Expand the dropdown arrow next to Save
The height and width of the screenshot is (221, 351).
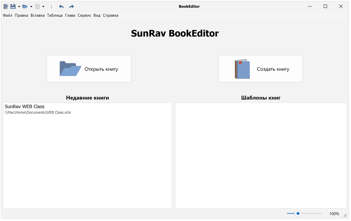(19, 7)
